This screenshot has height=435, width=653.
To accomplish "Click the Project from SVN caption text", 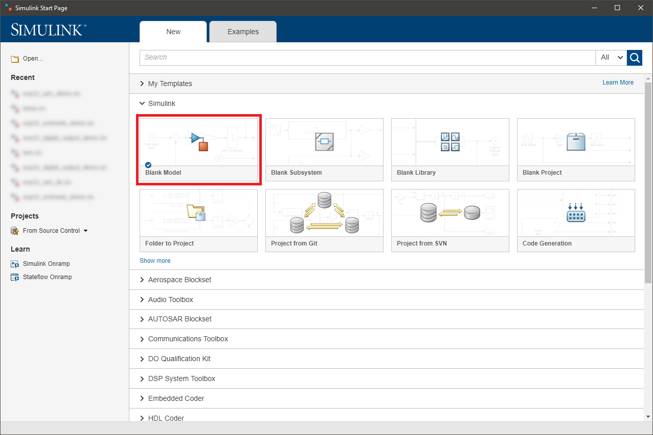I will [x=422, y=243].
